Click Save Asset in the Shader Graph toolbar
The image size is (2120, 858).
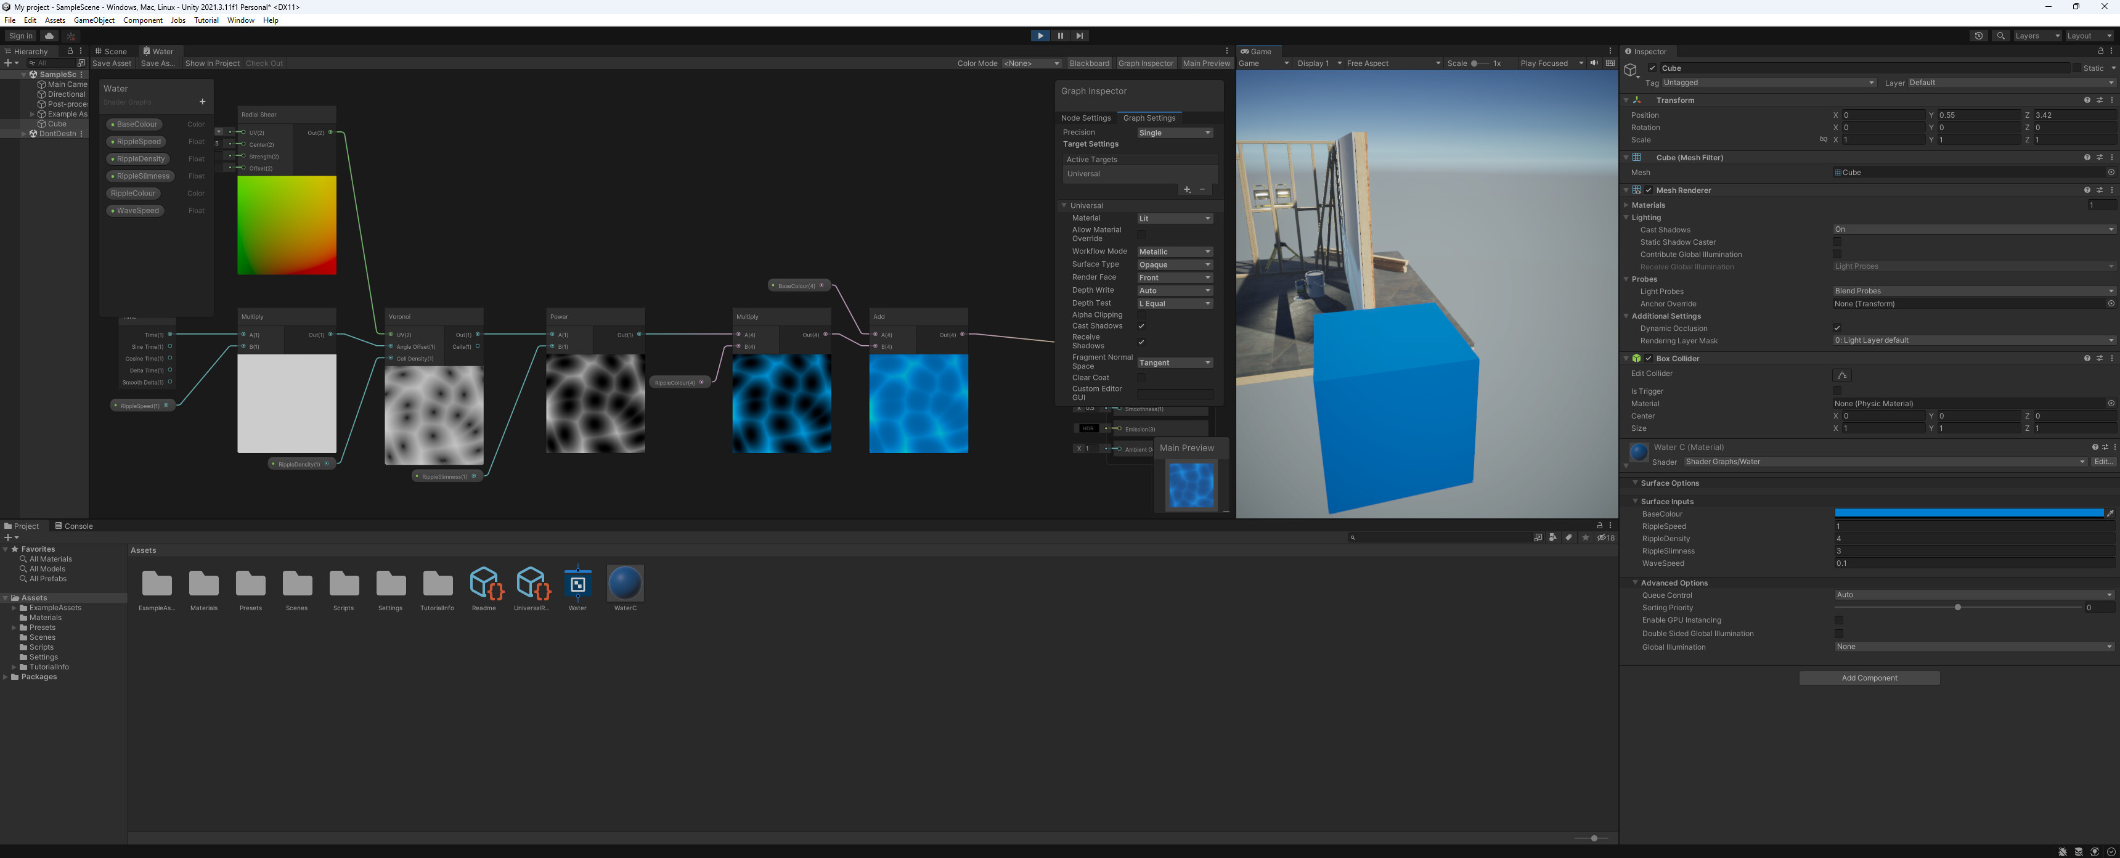click(x=111, y=63)
